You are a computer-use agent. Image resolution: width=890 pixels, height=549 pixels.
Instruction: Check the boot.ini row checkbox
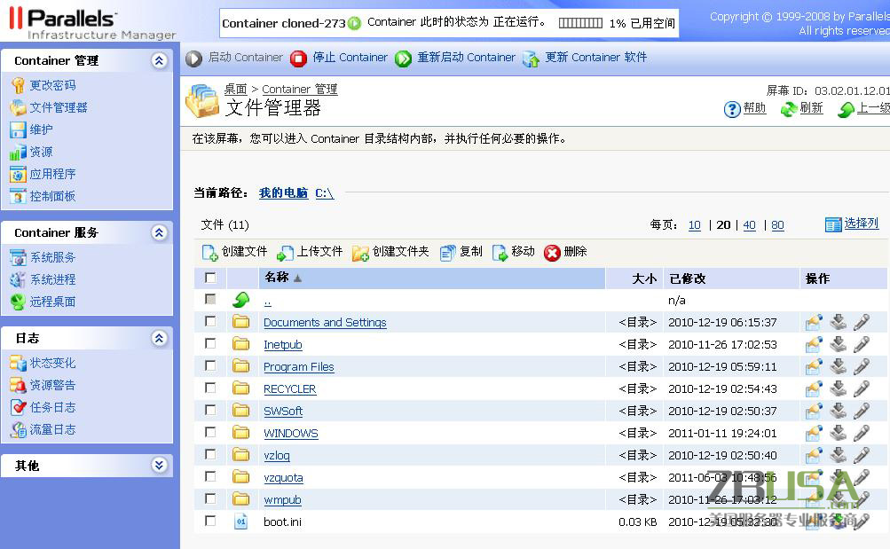(210, 521)
